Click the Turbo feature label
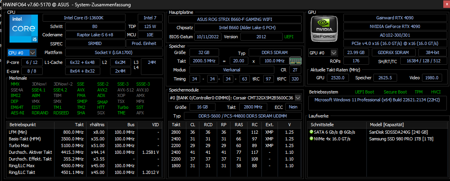450x181 pixels. pos(123,107)
